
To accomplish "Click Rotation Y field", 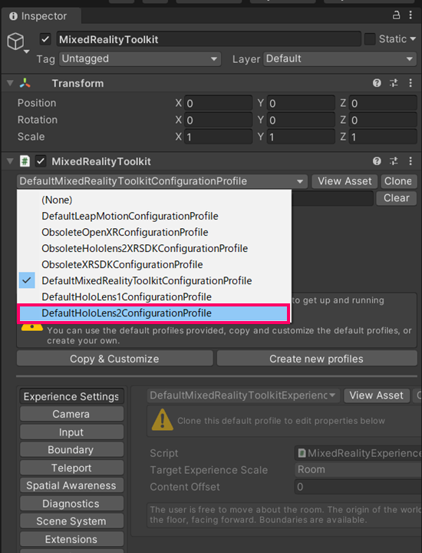I will point(301,120).
